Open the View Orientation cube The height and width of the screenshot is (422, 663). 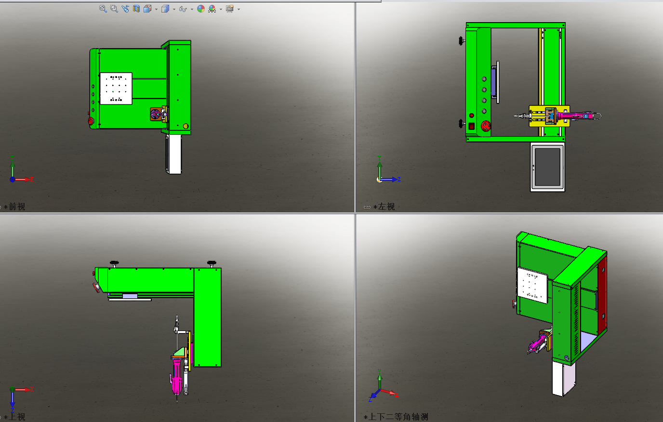click(x=147, y=9)
